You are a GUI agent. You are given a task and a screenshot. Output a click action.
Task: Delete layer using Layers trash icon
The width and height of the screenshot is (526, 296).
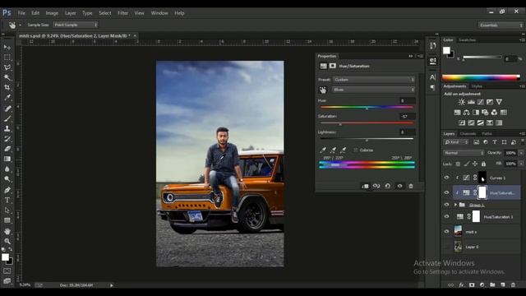513,285
